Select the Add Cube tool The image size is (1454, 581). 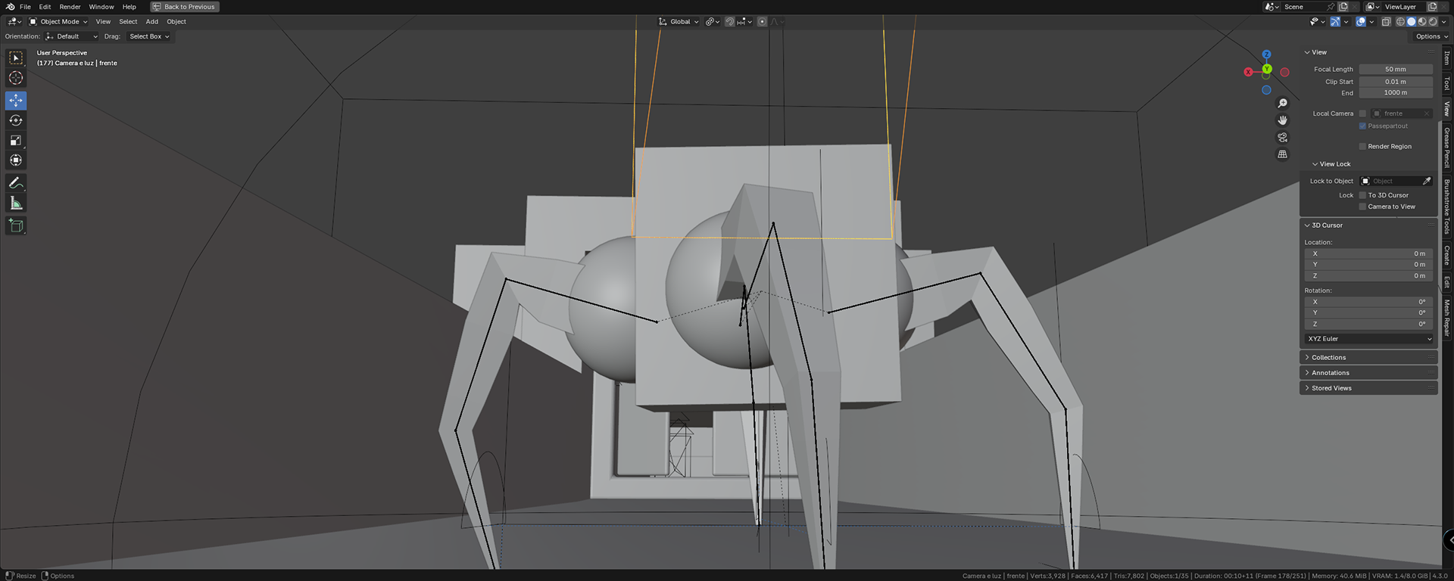tap(16, 225)
